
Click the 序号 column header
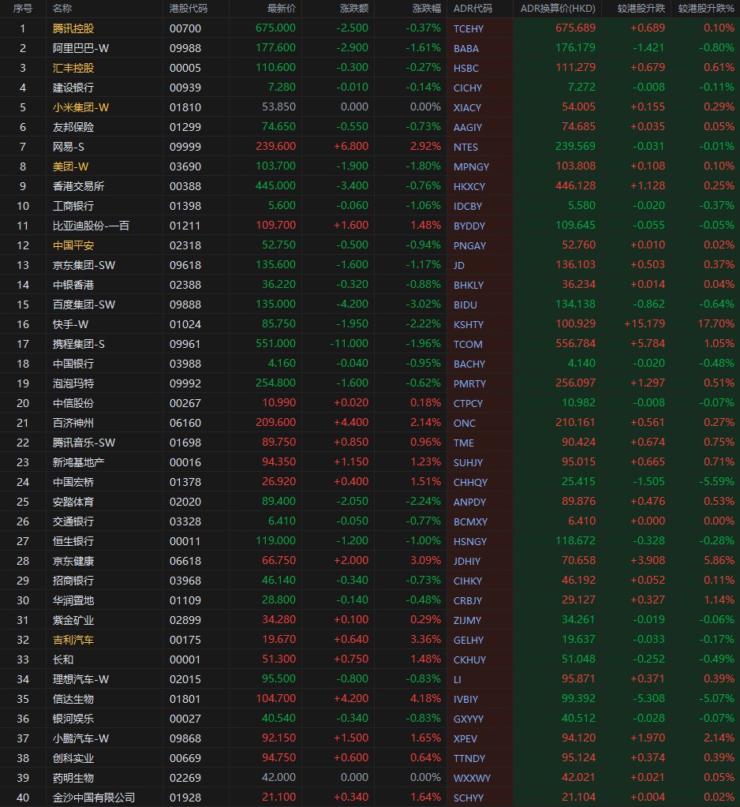pyautogui.click(x=23, y=9)
